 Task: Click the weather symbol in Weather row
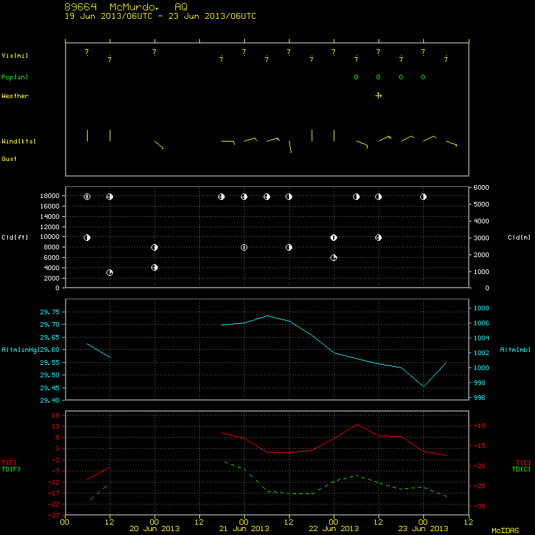pyautogui.click(x=379, y=95)
